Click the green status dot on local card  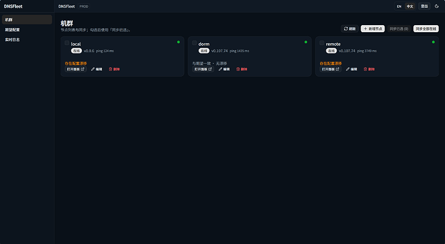point(179,42)
